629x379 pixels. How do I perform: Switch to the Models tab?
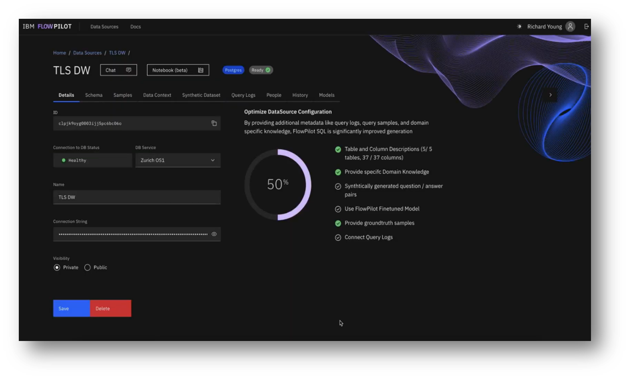click(x=327, y=95)
